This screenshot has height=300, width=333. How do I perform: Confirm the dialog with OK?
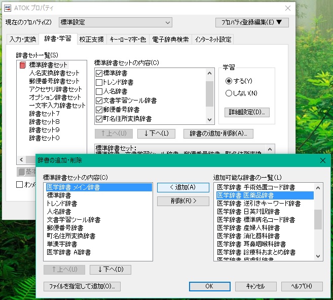210,286
